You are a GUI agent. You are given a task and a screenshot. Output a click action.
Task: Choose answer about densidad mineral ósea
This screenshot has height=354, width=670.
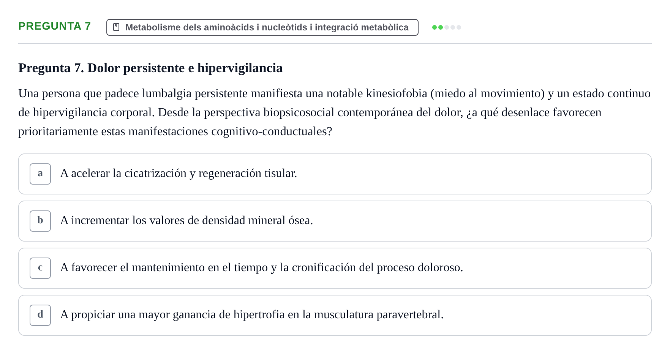click(x=335, y=221)
